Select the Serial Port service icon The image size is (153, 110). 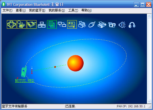tap(32, 24)
